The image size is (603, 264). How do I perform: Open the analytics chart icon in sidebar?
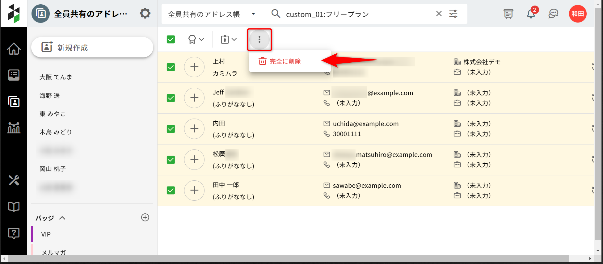(x=14, y=128)
